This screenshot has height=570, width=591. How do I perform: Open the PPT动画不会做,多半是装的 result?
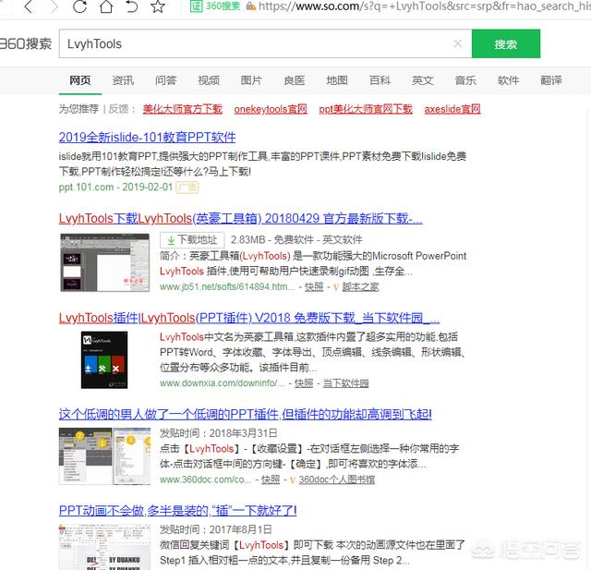tap(177, 511)
